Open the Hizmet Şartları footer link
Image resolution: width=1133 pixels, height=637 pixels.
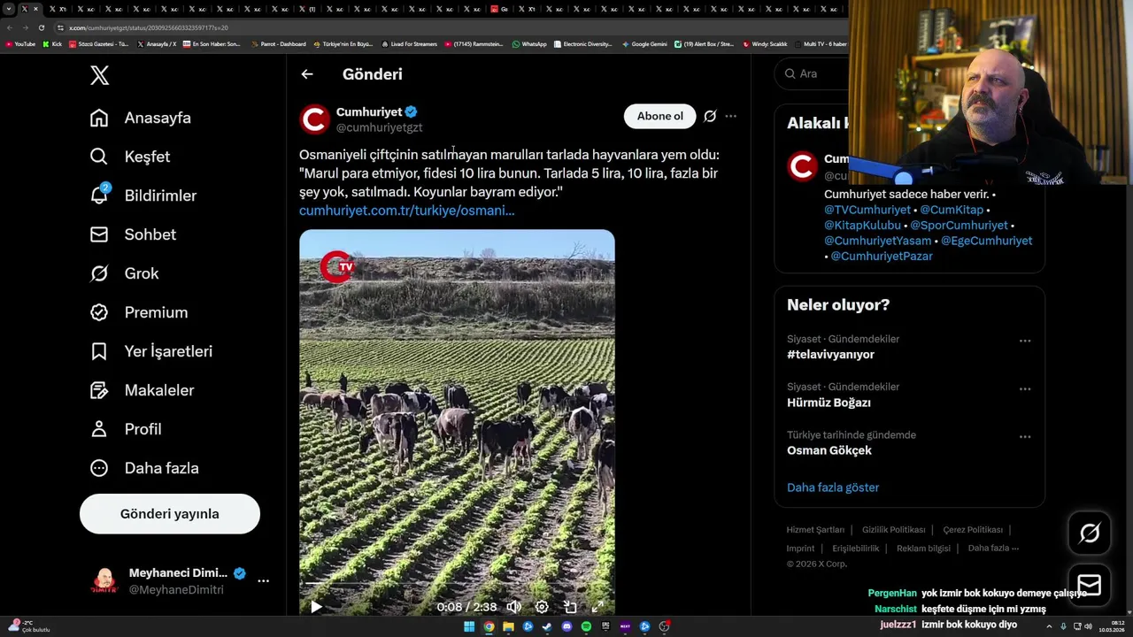coord(815,530)
